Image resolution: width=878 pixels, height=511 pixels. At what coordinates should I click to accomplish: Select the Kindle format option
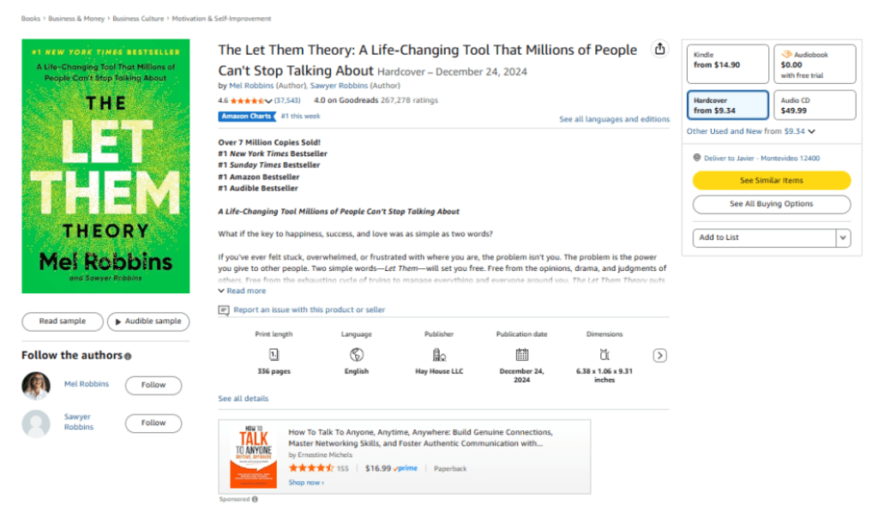tap(727, 60)
